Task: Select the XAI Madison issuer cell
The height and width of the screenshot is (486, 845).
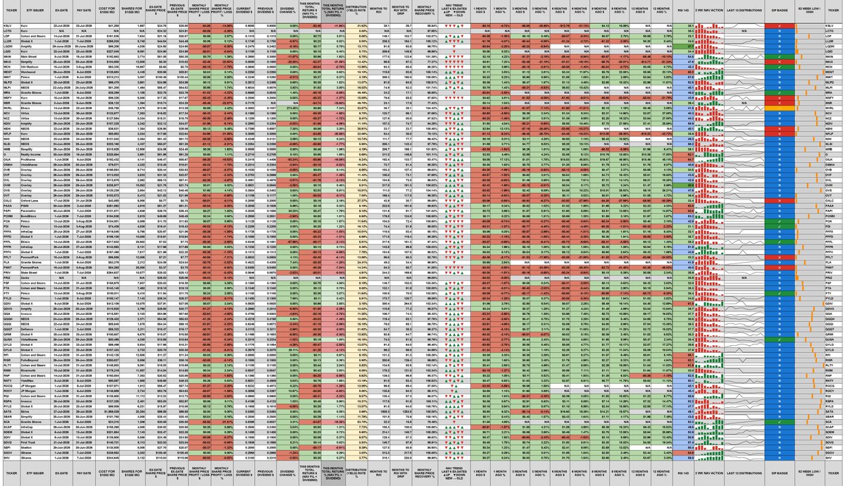Action: tap(35, 67)
